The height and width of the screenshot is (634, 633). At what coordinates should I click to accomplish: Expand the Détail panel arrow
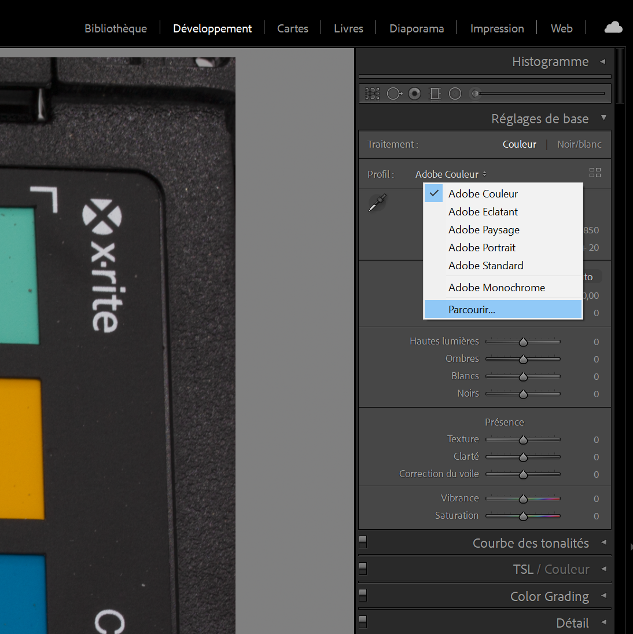click(x=604, y=622)
